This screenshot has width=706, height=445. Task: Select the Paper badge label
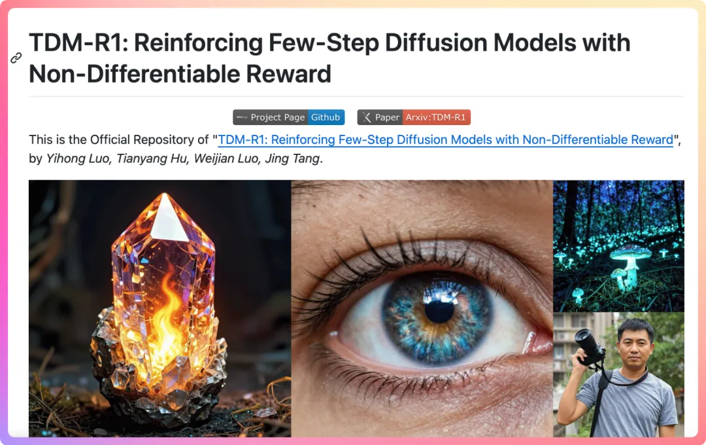[x=387, y=117]
